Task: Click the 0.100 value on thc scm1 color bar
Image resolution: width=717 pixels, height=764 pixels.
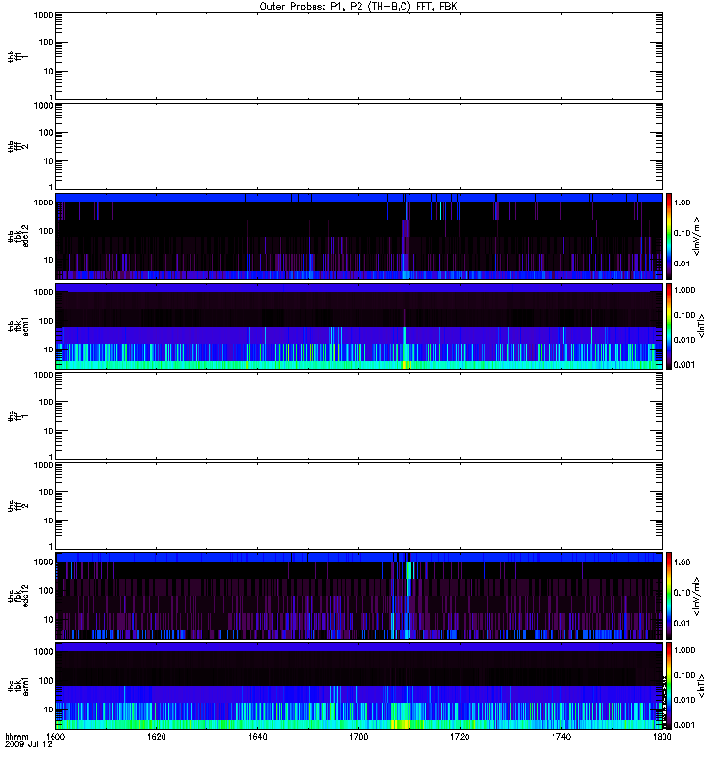Action: 684,675
